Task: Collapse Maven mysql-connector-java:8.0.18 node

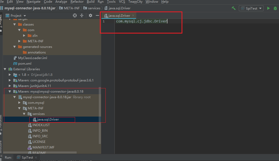Action: pos(10,92)
